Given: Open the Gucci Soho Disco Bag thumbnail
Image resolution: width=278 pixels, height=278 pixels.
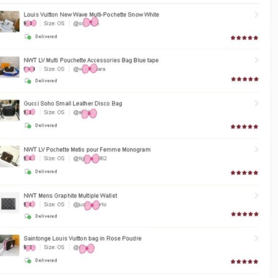Looking at the screenshot, I should pyautogui.click(x=10, y=110).
